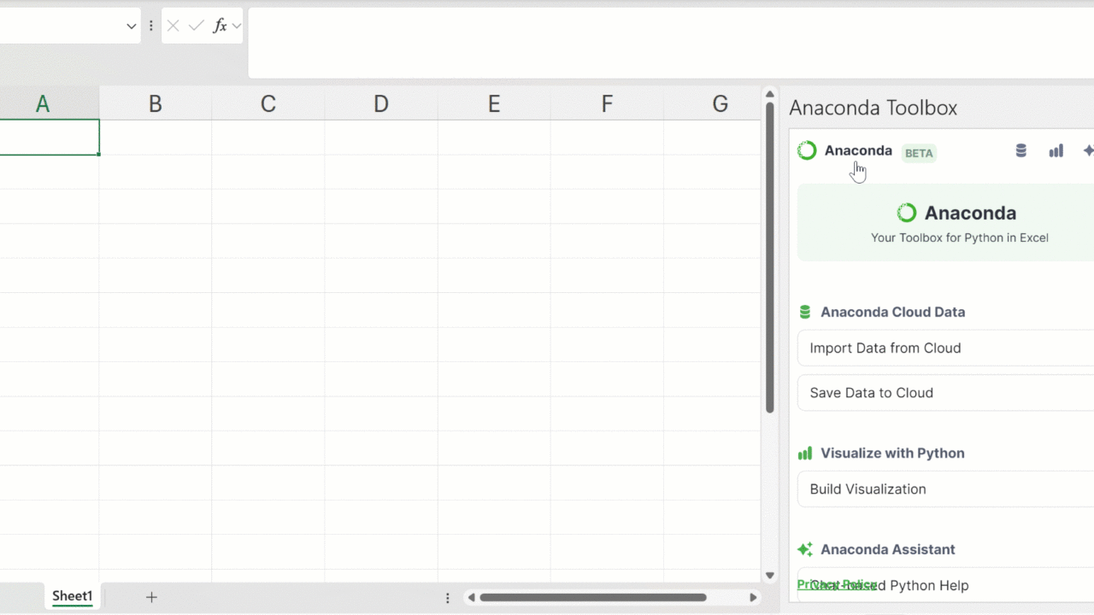Click the vertical scrollbar thumb
Screen dimensions: 1094x615
tap(769, 259)
